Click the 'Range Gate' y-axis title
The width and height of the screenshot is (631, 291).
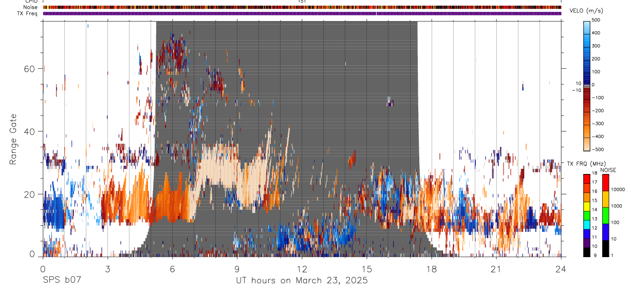14,139
